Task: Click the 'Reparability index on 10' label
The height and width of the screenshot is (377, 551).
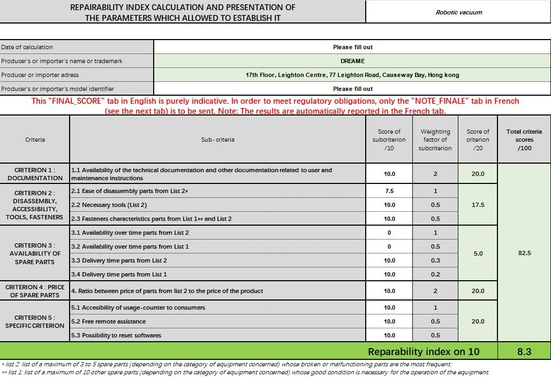Action: [x=424, y=351]
